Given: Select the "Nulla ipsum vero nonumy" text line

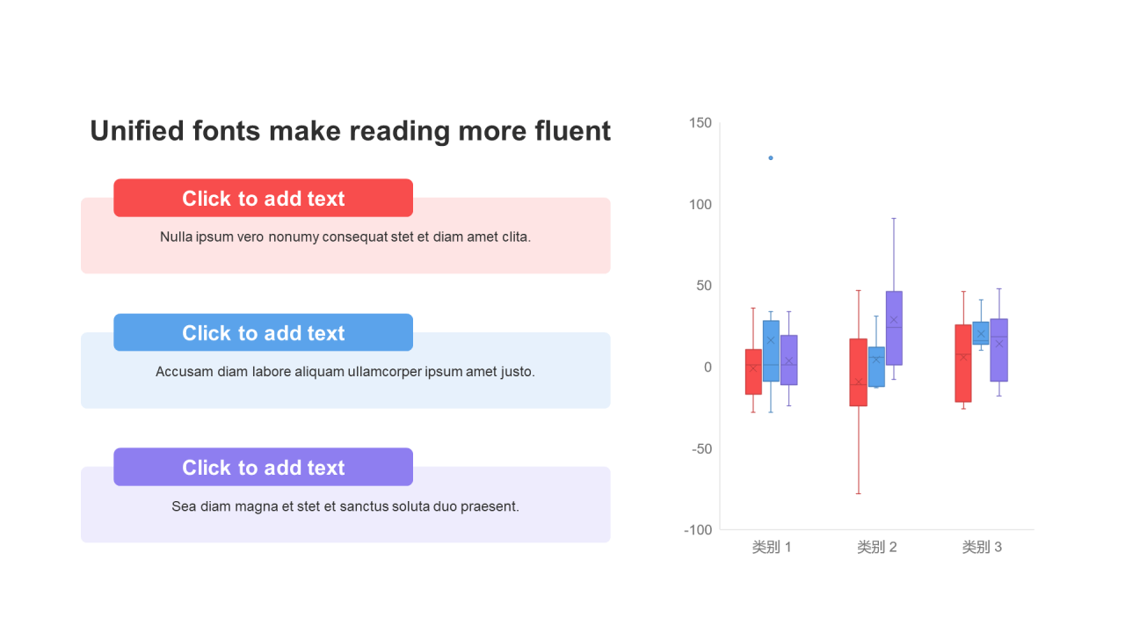Looking at the screenshot, I should [x=345, y=236].
